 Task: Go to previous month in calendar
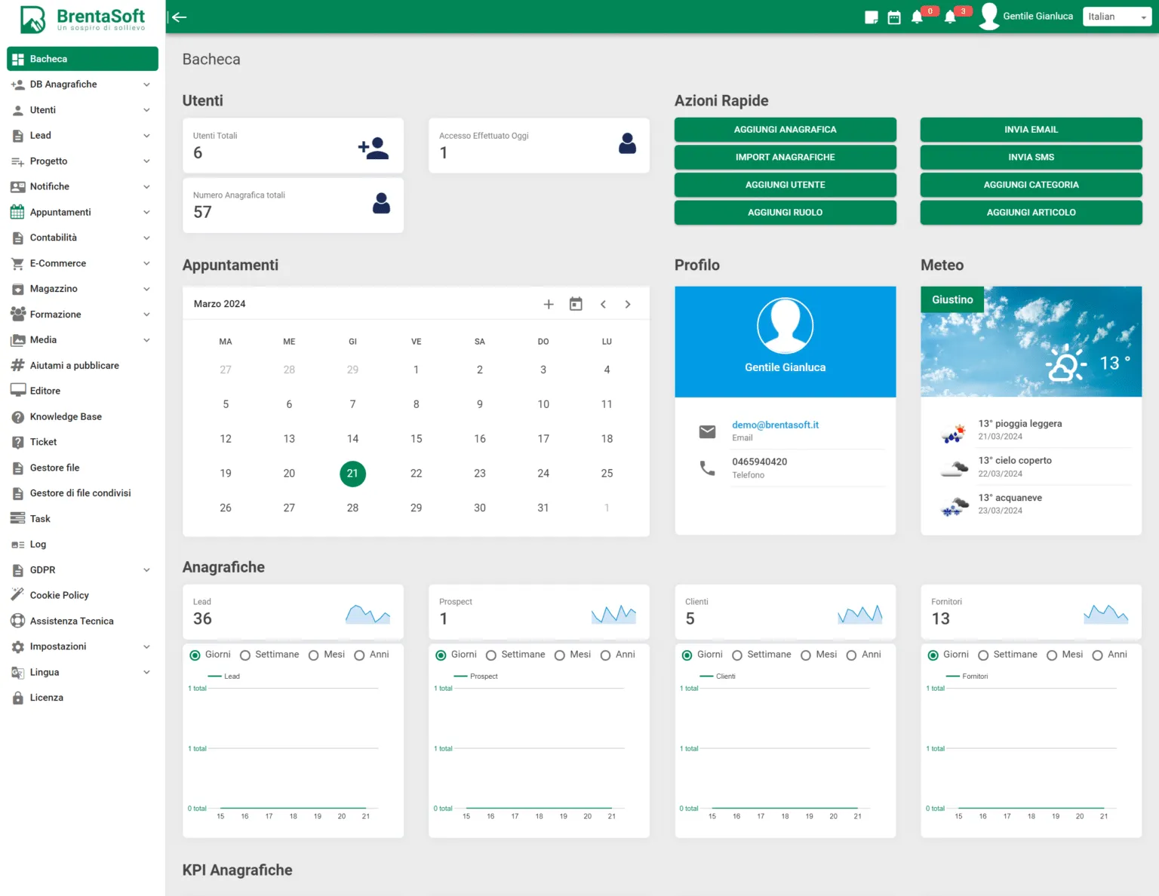pos(603,304)
